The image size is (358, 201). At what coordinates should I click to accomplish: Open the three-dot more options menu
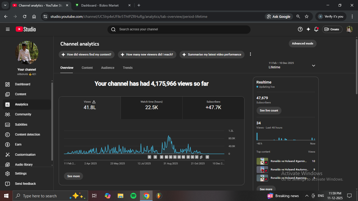pyautogui.click(x=250, y=54)
